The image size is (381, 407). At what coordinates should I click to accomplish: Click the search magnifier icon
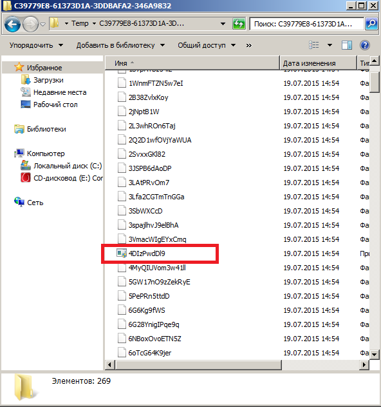click(371, 24)
